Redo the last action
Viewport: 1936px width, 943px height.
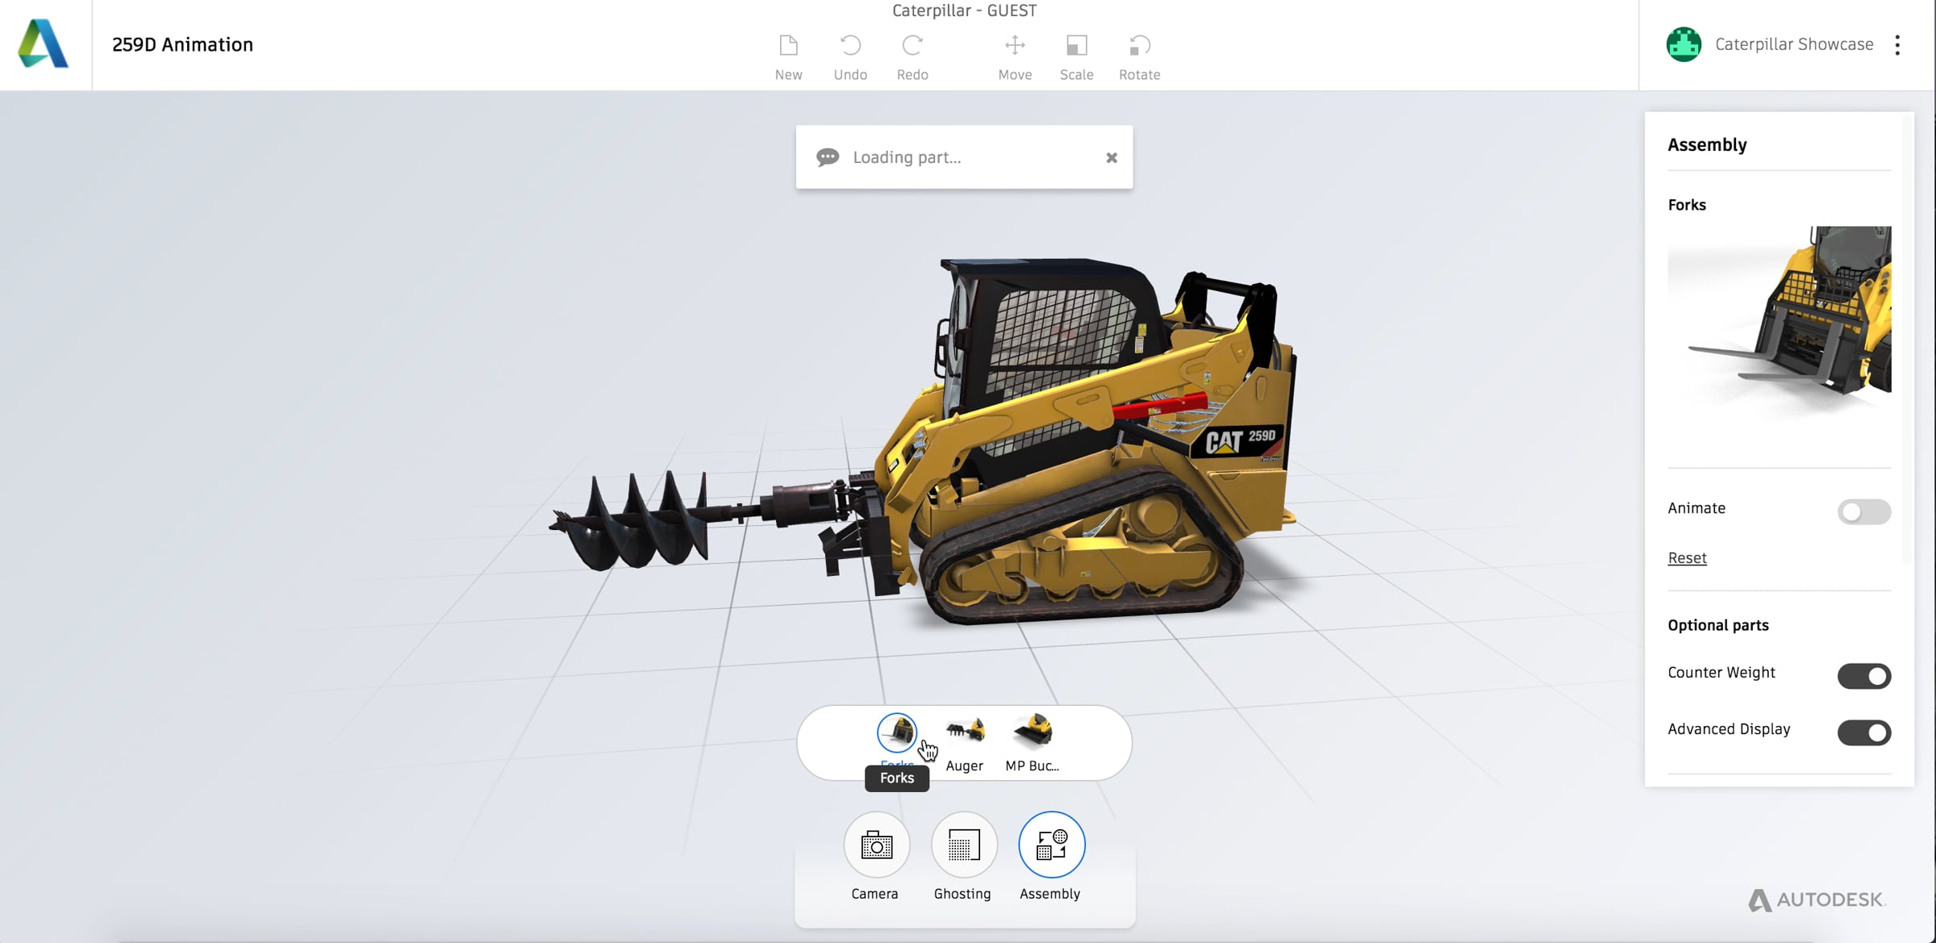tap(912, 56)
